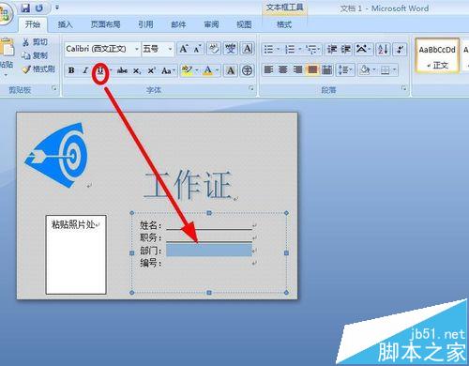Click the highlighted 部门 field
Screen dimensions: 469x366
pyautogui.click(x=209, y=251)
